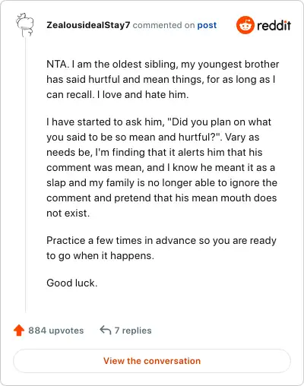Click the 'to go when it happens.' line
304x386 pixels.
click(x=100, y=256)
